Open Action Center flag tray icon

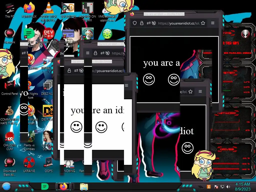(x=216, y=187)
